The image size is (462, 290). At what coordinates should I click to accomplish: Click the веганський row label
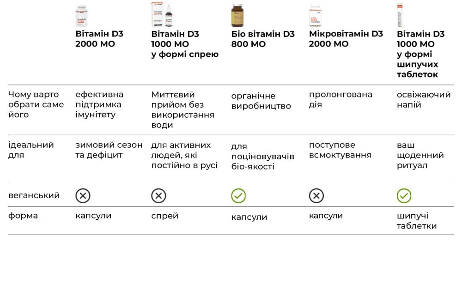coord(34,195)
